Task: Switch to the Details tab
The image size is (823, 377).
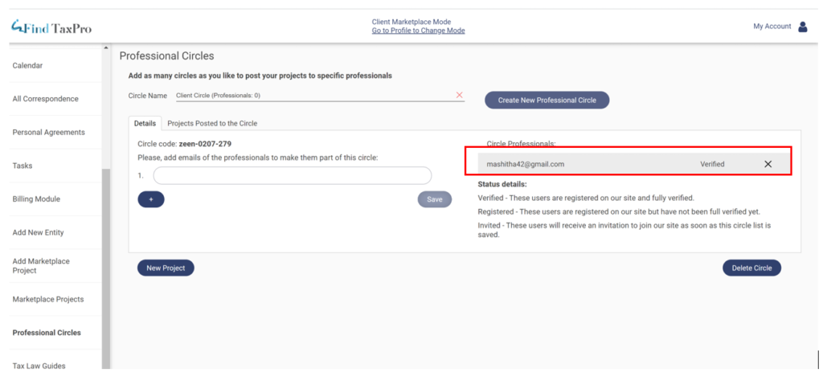Action: (x=145, y=123)
